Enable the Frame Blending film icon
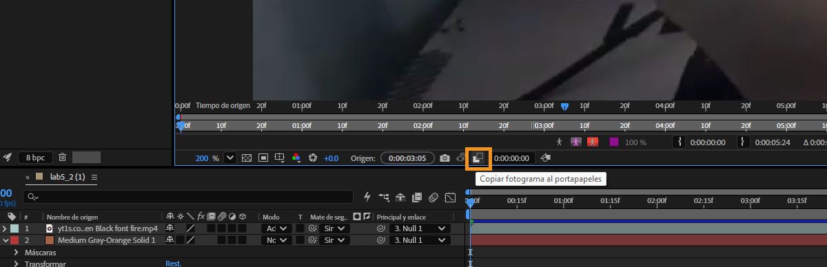 pos(417,197)
